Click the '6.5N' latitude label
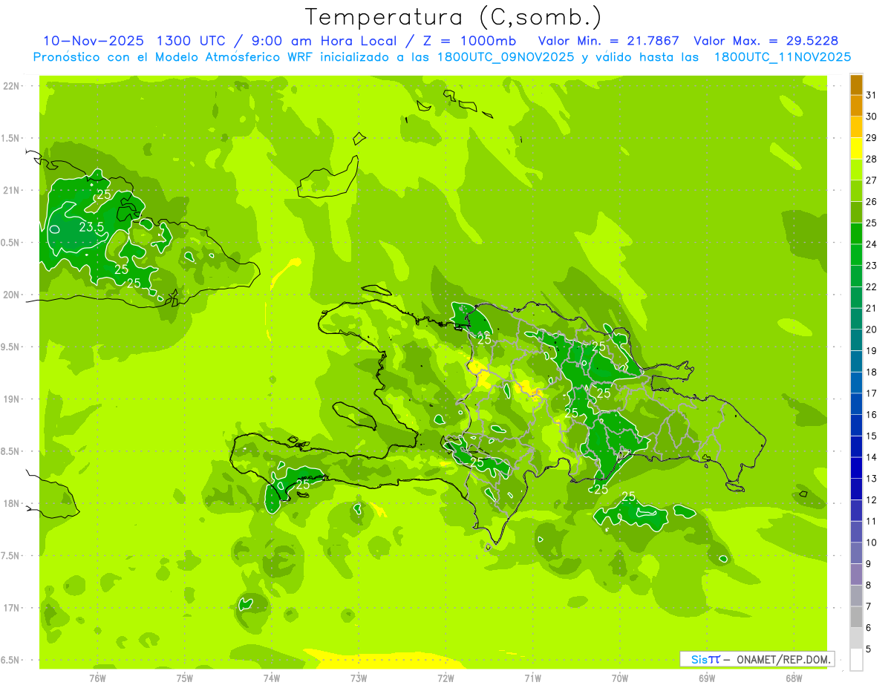The width and height of the screenshot is (891, 688). (10, 660)
